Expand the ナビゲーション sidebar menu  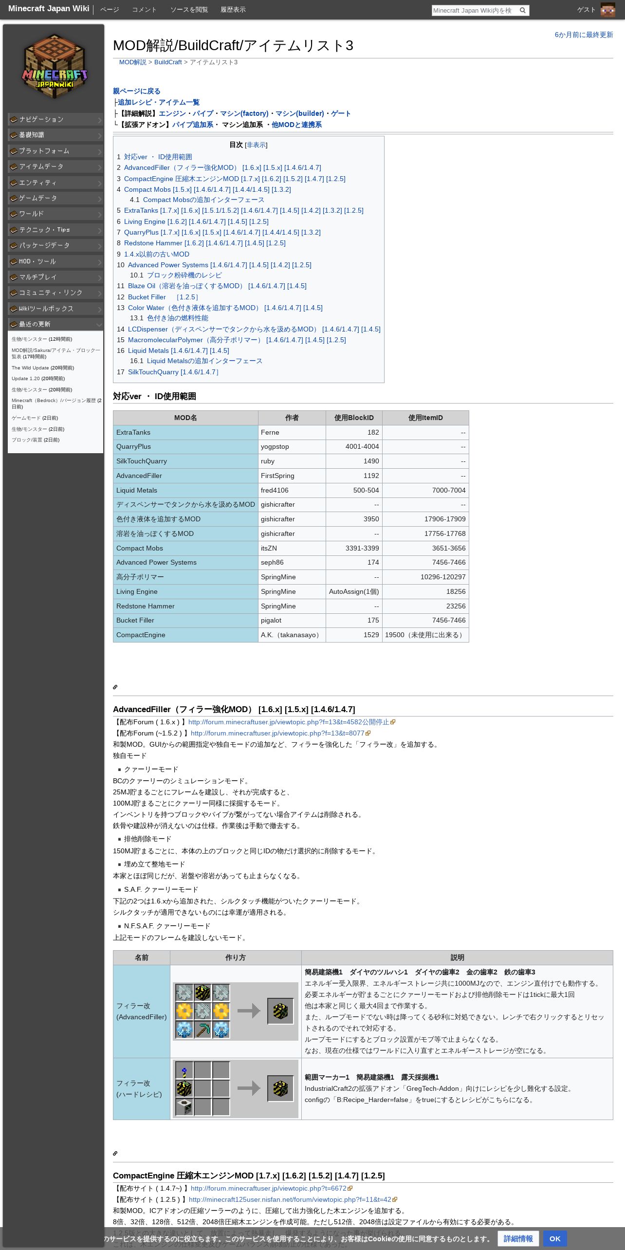pos(55,119)
